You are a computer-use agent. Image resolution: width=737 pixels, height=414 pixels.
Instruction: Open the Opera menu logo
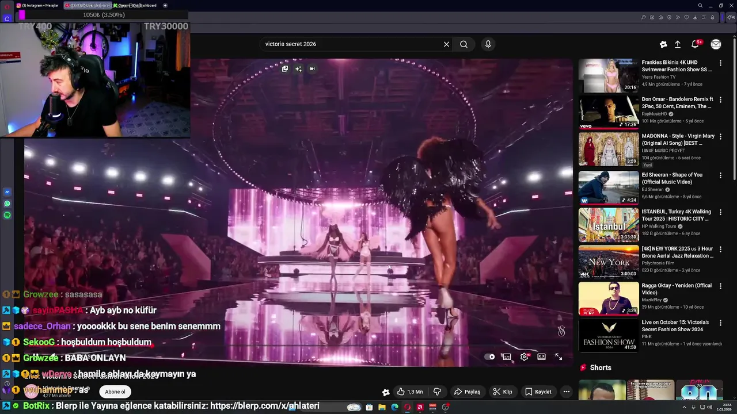point(6,6)
